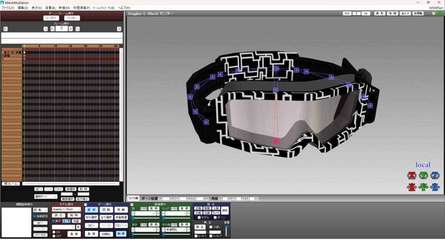Screen dimensions: 445x250
Task: Next lip morph arrow button
Action: pos(188,214)
